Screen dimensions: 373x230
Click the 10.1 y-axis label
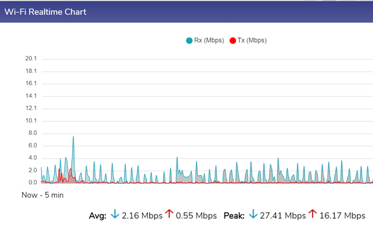point(31,121)
